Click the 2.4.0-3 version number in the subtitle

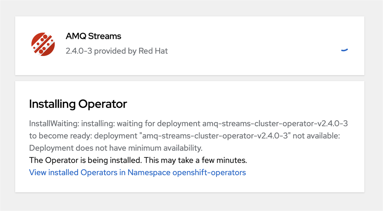click(79, 51)
